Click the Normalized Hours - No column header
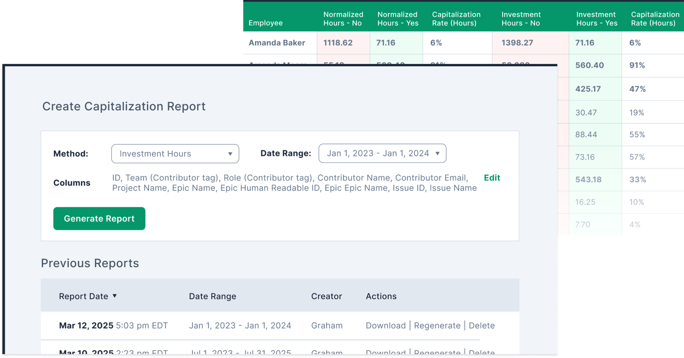Image resolution: width=684 pixels, height=358 pixels. tap(343, 19)
